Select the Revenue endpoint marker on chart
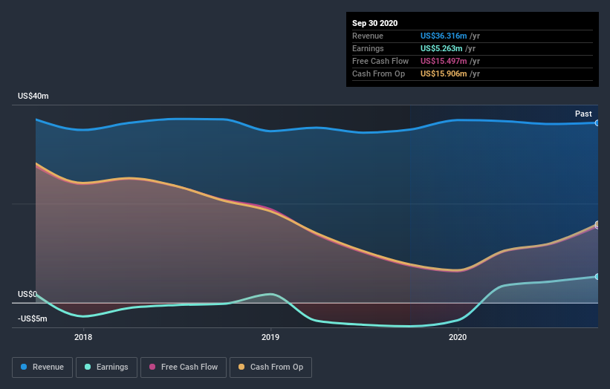The height and width of the screenshot is (389, 610). tap(597, 122)
